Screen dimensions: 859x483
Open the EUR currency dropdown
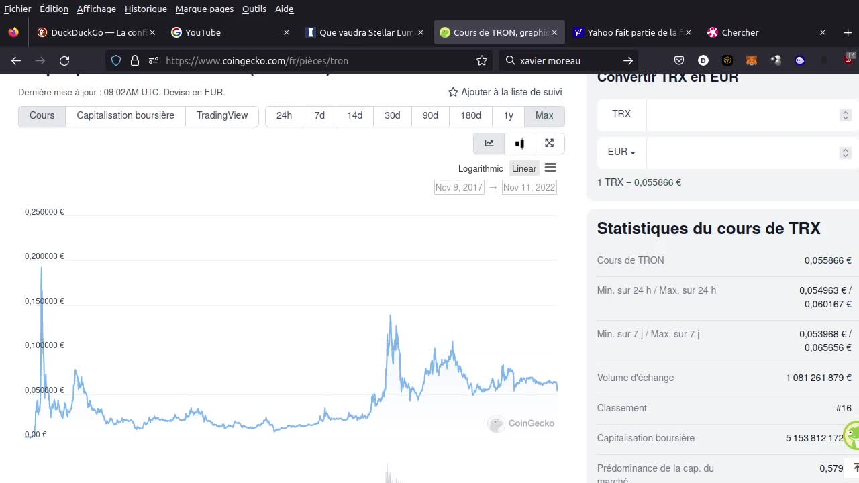point(621,152)
